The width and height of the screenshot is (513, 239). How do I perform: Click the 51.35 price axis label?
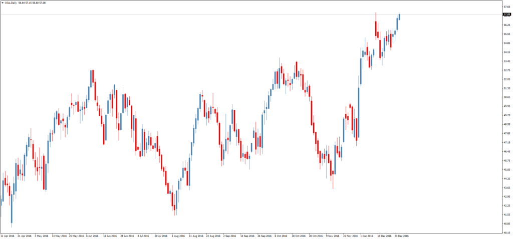point(507,88)
